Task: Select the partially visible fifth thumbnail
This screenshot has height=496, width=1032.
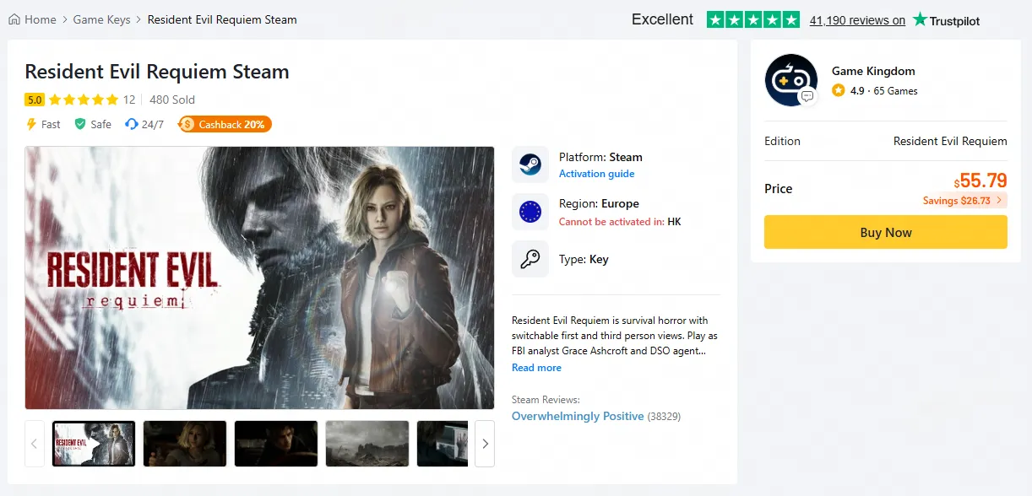Action: pos(443,444)
